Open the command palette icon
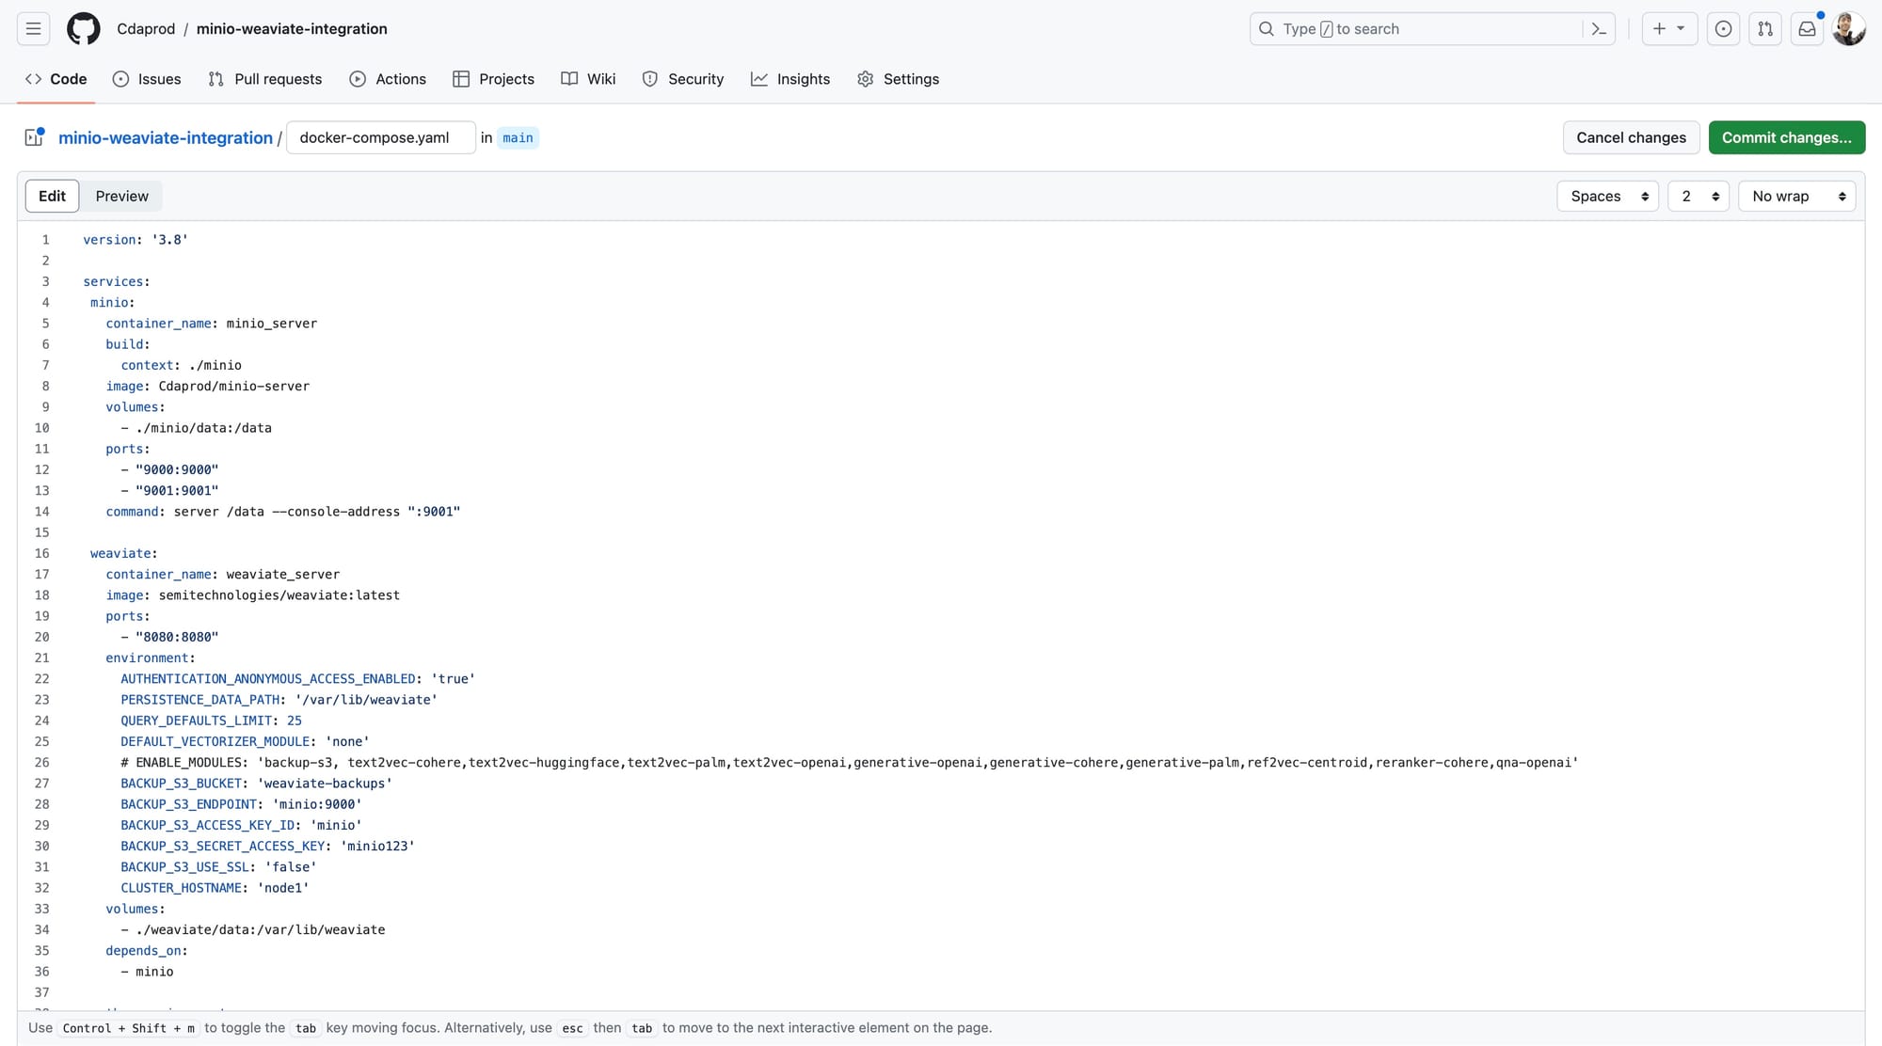Screen dimensions: 1882x1046 (1599, 29)
